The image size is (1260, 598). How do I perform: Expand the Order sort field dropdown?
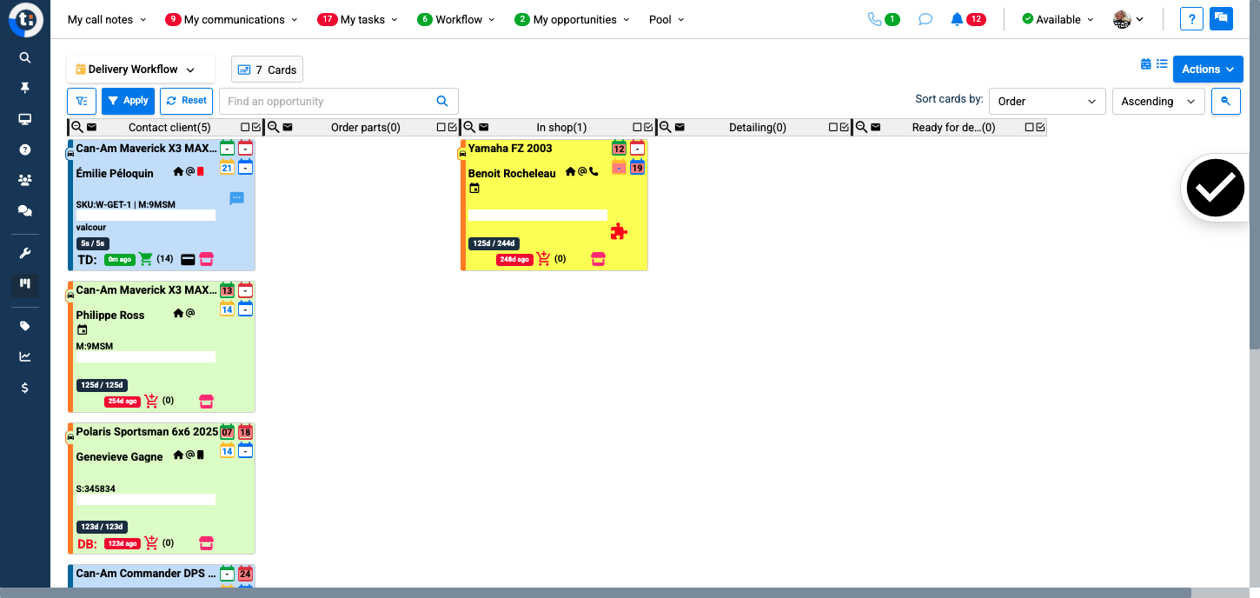click(x=1046, y=102)
